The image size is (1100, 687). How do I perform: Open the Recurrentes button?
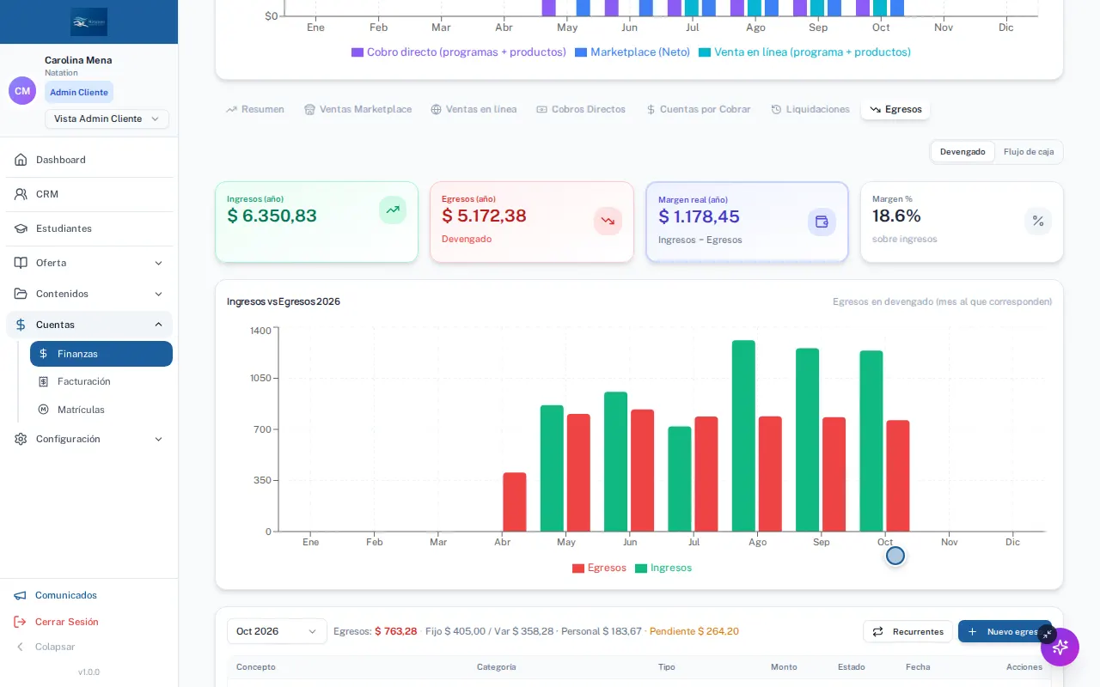coord(907,631)
